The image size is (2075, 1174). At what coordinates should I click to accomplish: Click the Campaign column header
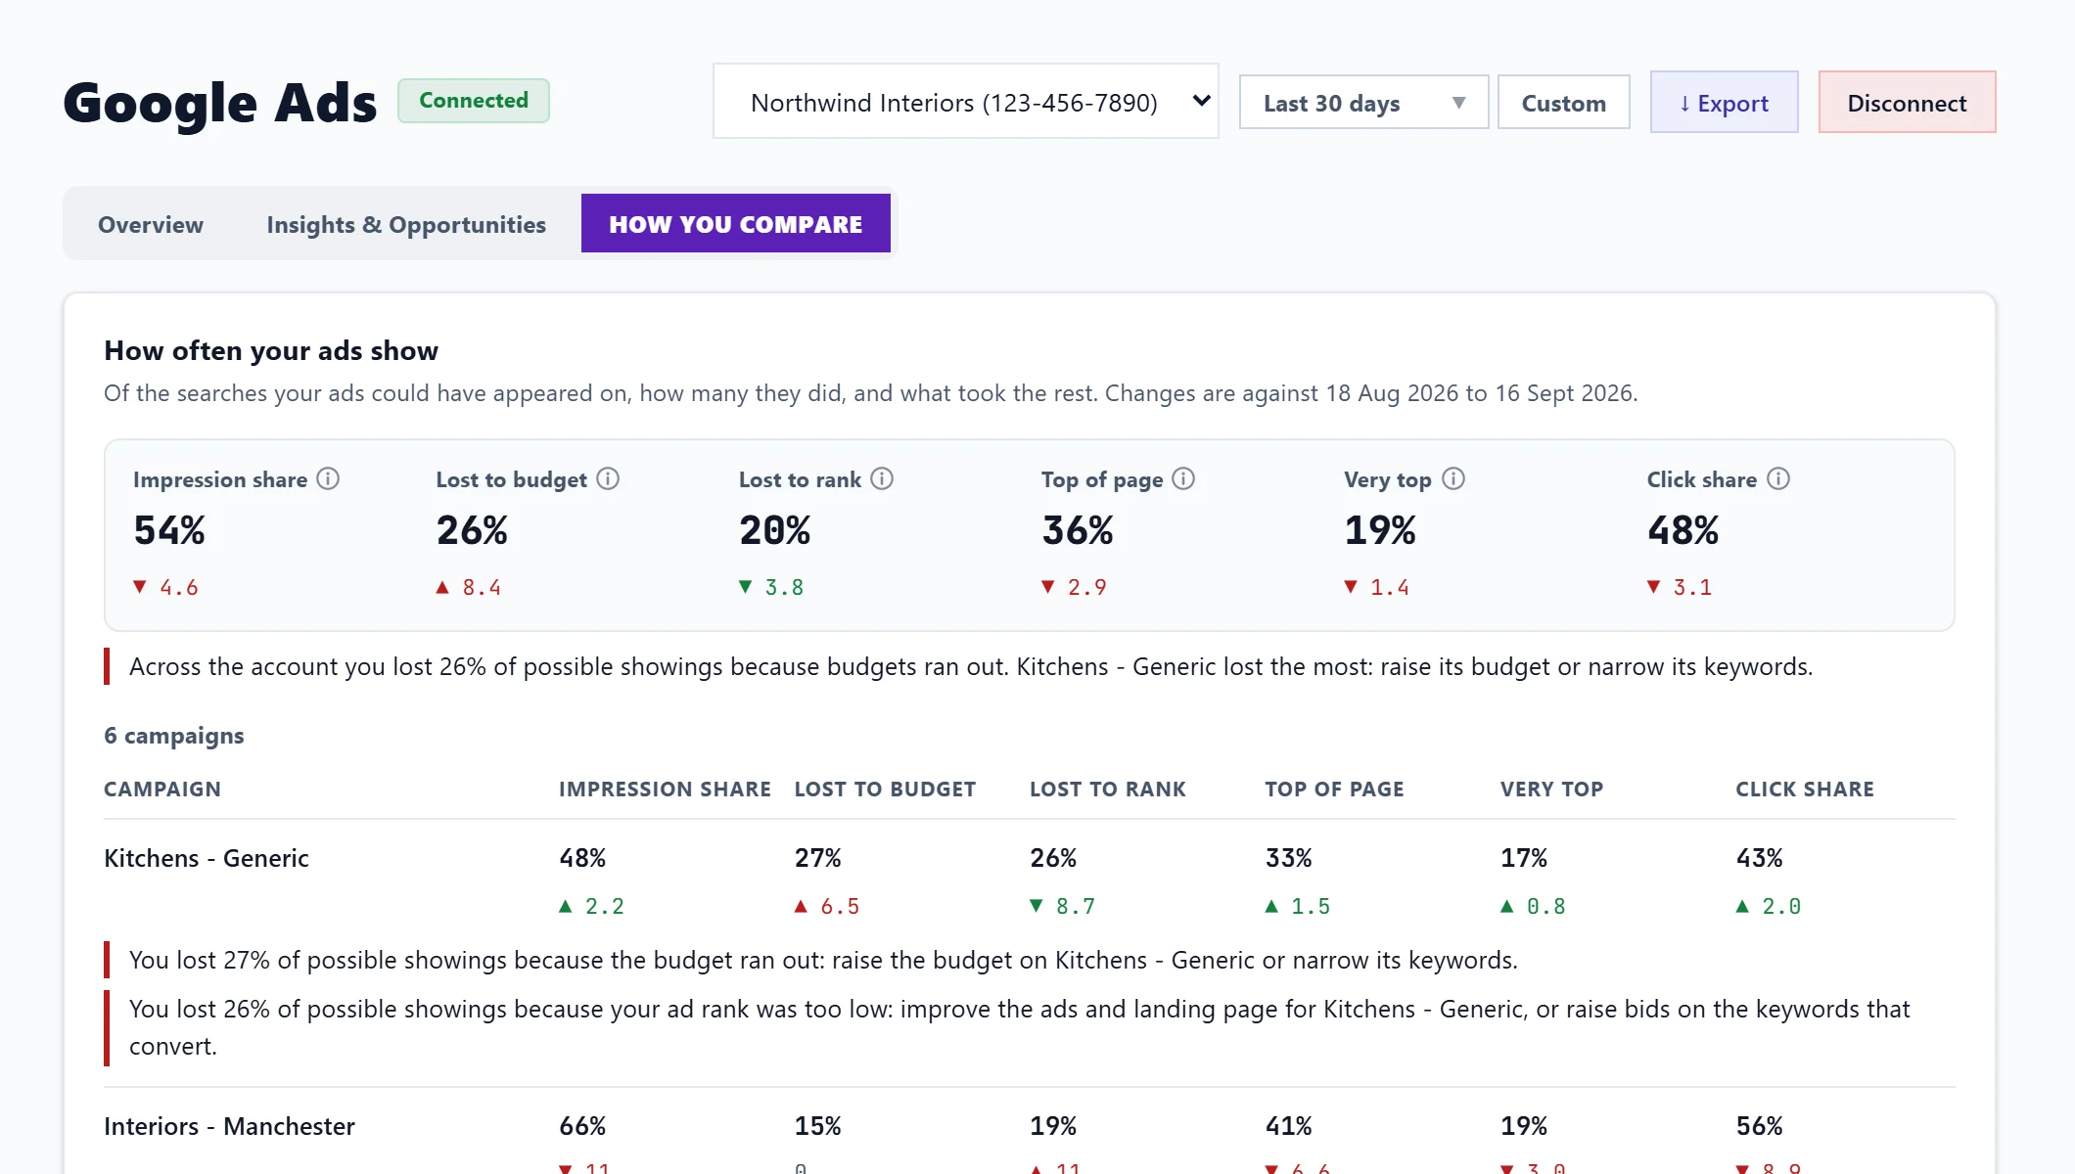click(x=162, y=789)
